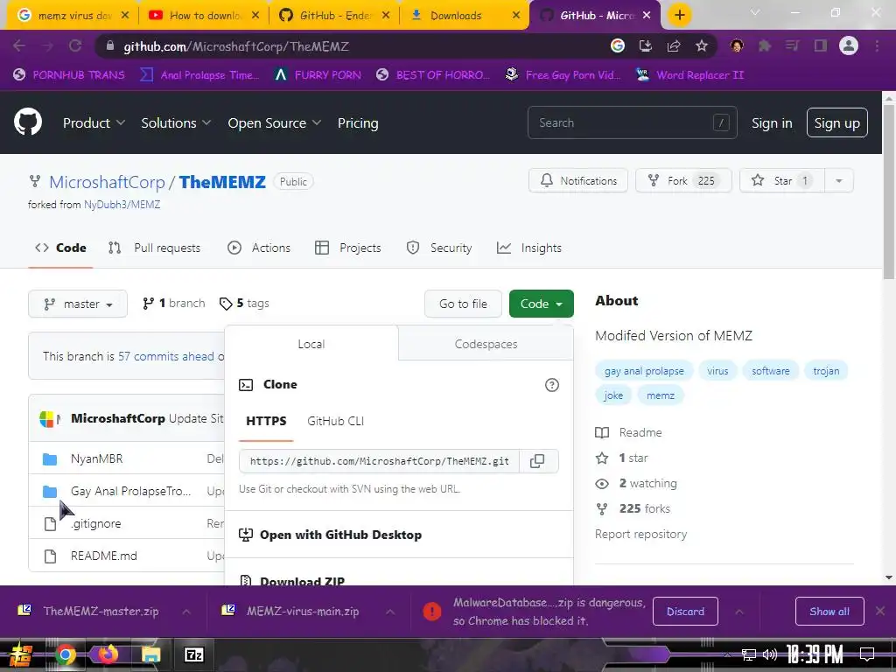Open the star lists dropdown arrow
The width and height of the screenshot is (896, 672).
coord(839,180)
